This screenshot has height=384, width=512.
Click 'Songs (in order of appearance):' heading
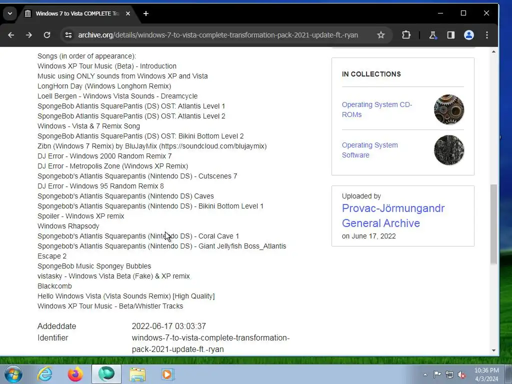86,56
